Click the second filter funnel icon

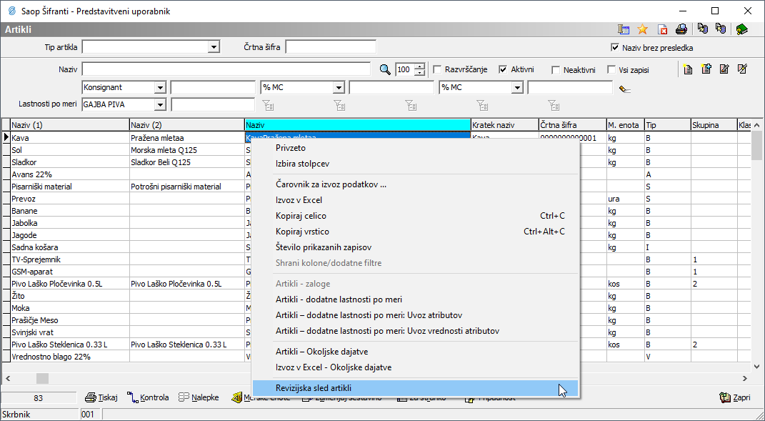coord(339,105)
